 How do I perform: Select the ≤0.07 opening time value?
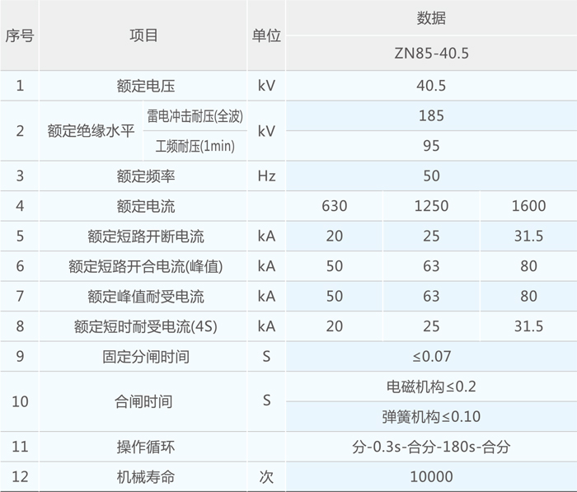[432, 357]
